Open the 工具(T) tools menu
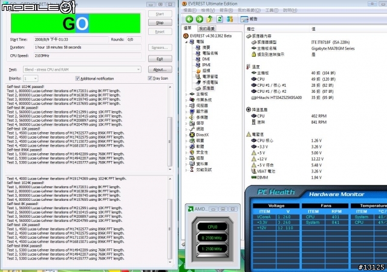The width and height of the screenshot is (387, 272). [272, 10]
